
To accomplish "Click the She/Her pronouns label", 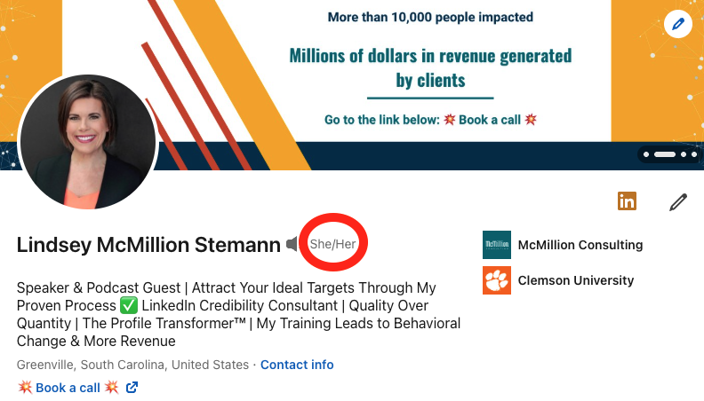I will point(332,244).
